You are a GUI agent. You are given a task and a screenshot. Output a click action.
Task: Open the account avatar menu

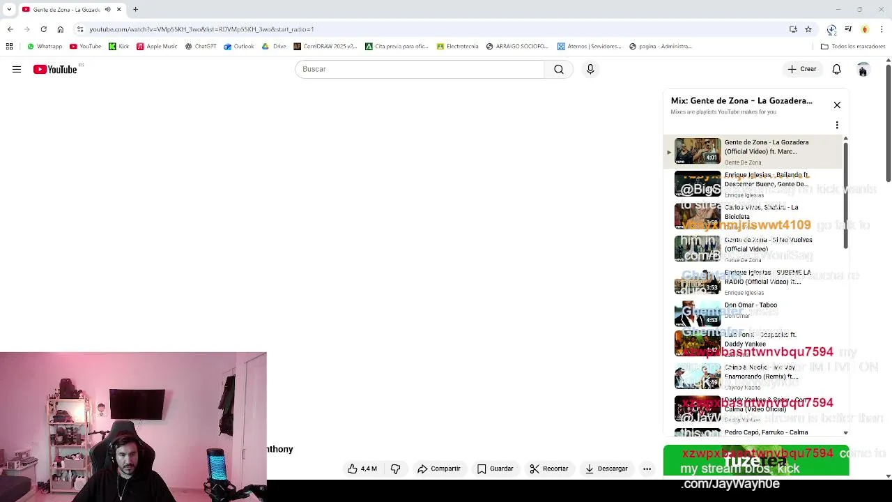863,69
